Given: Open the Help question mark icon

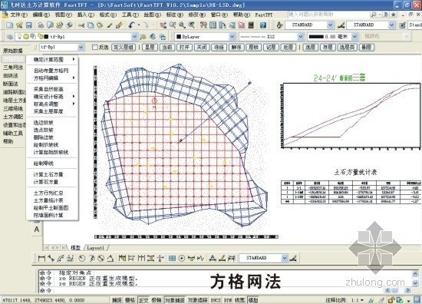Looking at the screenshot, I should [263, 25].
